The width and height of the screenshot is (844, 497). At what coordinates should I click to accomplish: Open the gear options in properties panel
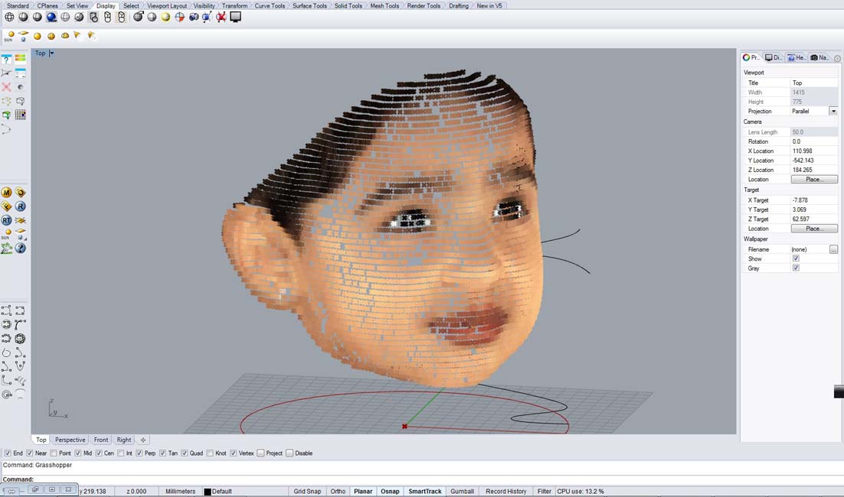click(837, 58)
